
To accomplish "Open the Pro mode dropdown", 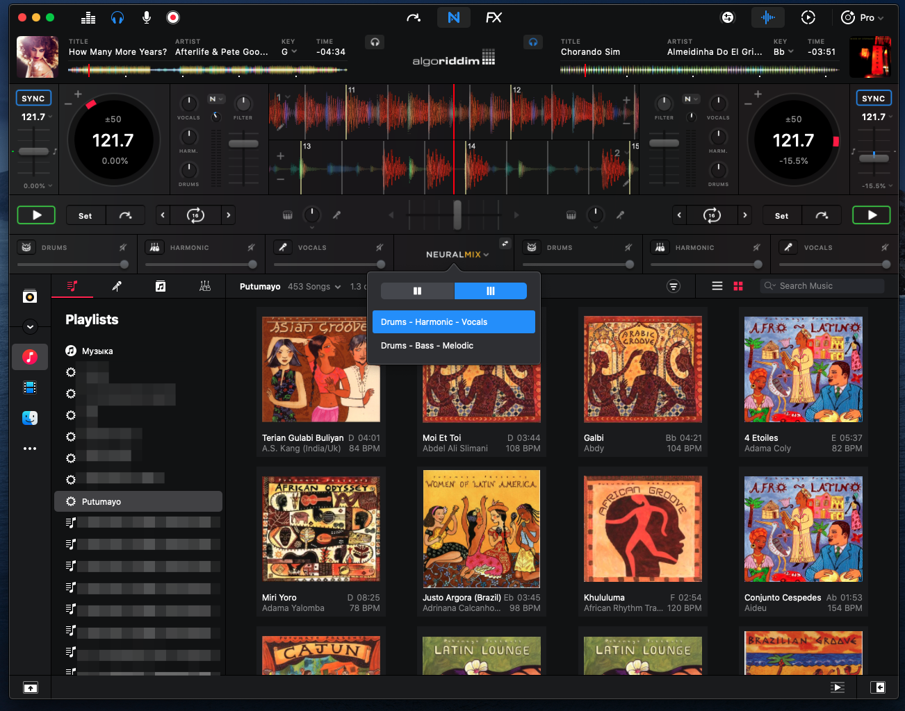I will 862,17.
